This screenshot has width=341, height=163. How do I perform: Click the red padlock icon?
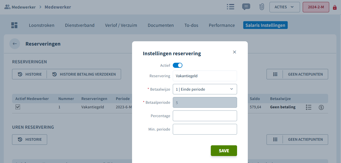[x=335, y=7]
